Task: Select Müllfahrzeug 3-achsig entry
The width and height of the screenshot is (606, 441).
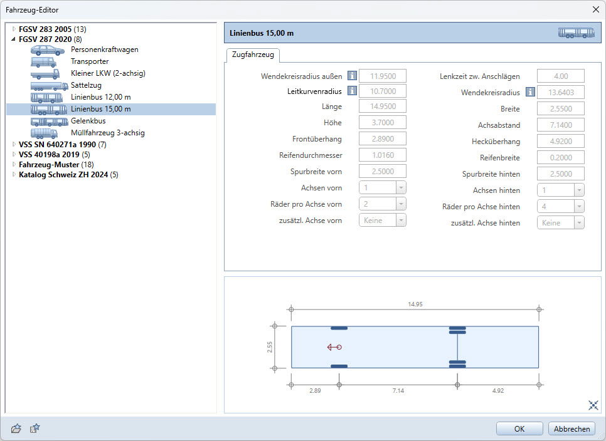Action: point(108,133)
